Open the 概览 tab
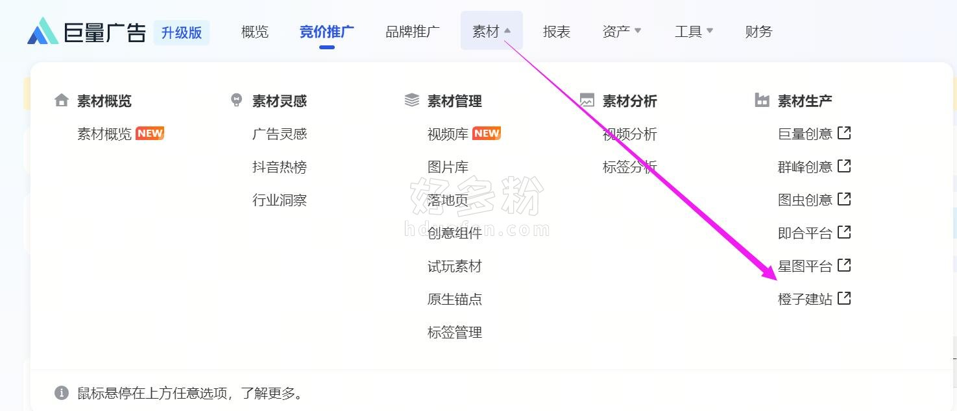 [254, 31]
